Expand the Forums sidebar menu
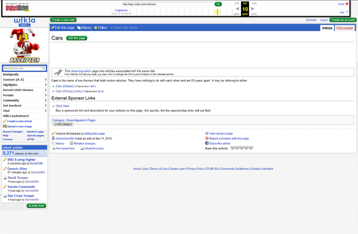The width and height of the screenshot is (358, 234). 25,95
